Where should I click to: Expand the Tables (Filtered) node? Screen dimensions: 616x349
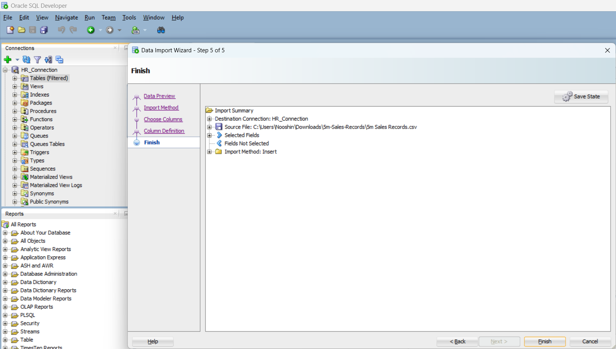click(x=15, y=78)
